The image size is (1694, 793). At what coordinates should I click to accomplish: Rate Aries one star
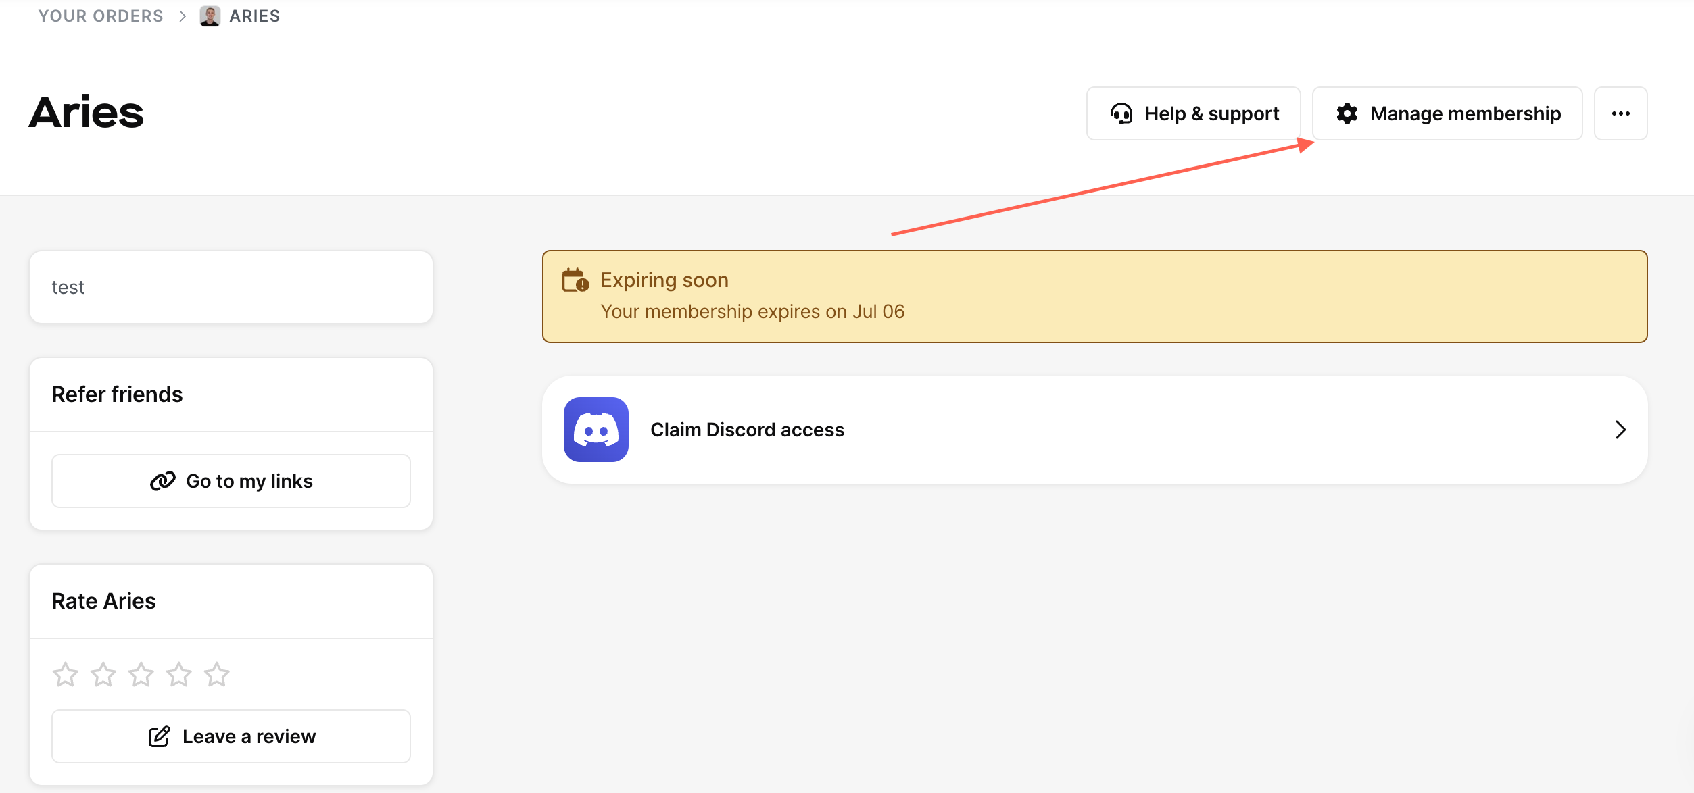(x=66, y=674)
